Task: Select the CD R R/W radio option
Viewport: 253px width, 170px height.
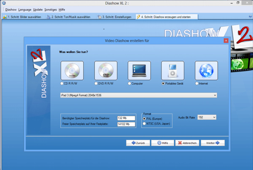Action: [69, 83]
